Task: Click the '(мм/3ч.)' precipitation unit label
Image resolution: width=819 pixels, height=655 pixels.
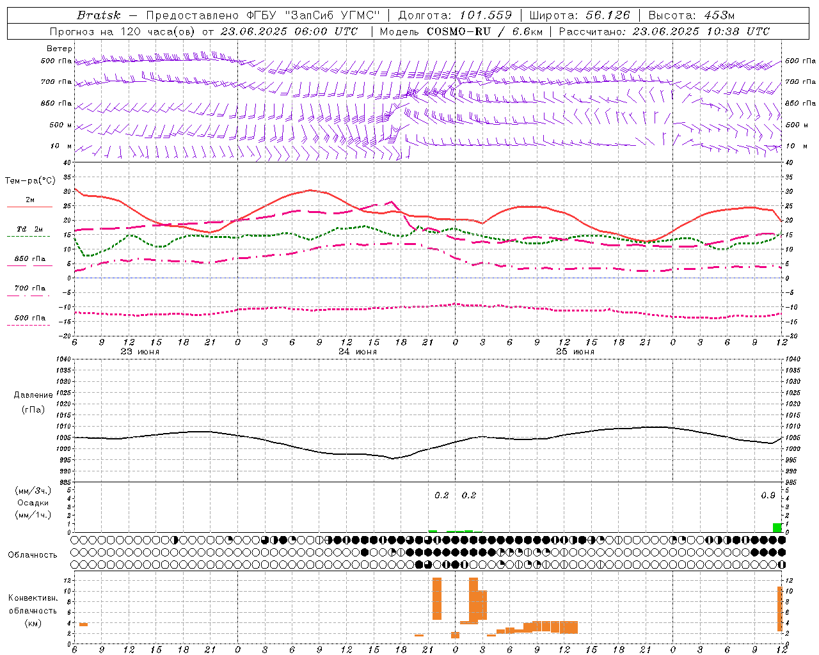Action: tap(33, 491)
